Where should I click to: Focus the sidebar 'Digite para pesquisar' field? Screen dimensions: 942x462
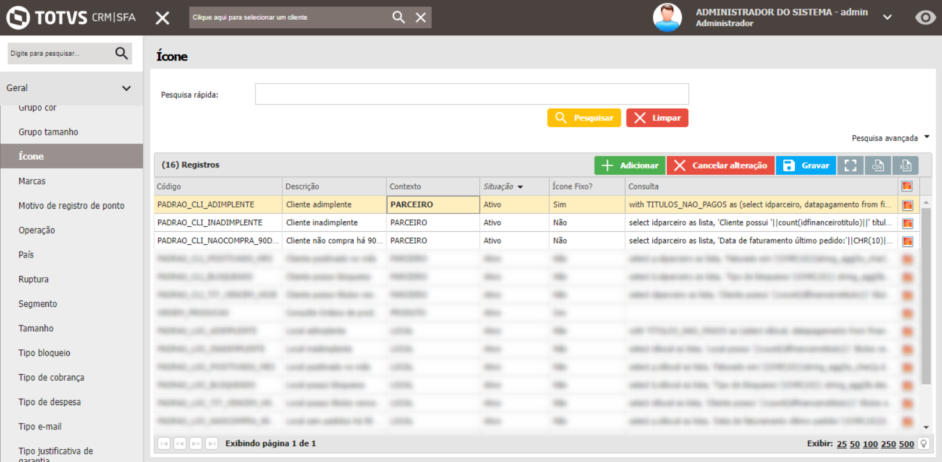(x=60, y=53)
